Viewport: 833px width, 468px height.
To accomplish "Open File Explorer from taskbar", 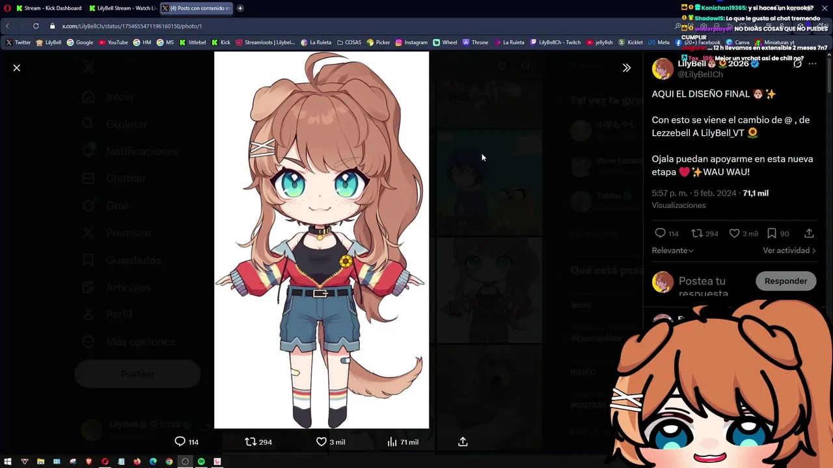I will click(x=40, y=461).
